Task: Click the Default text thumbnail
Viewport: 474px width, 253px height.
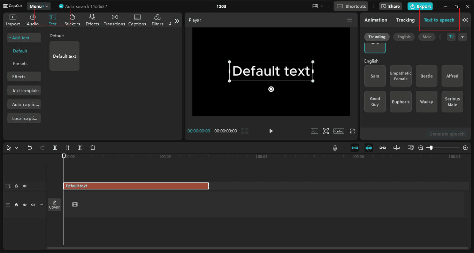Action: click(x=64, y=56)
